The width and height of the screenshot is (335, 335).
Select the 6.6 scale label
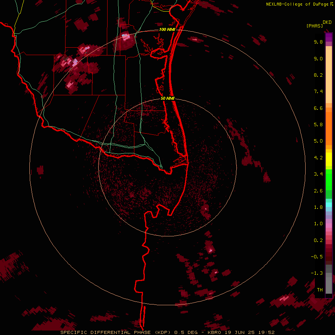click(x=318, y=108)
